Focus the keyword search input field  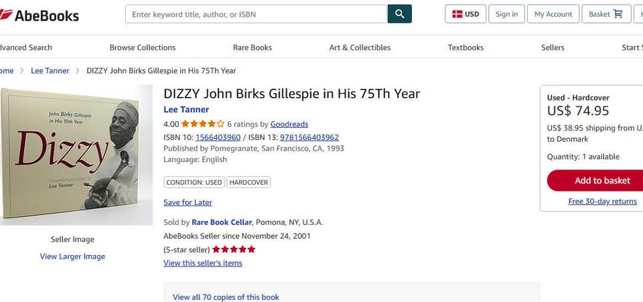tap(256, 14)
